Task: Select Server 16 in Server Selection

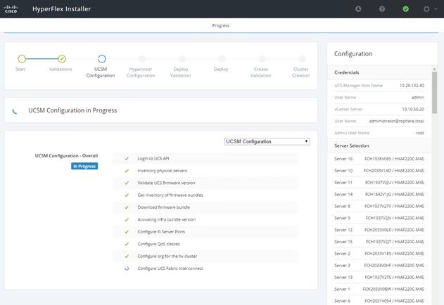Action: coord(379,159)
